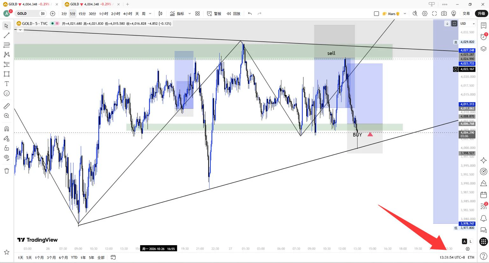Open the USD currency dropdown
This screenshot has height=263, width=489.
click(x=467, y=24)
